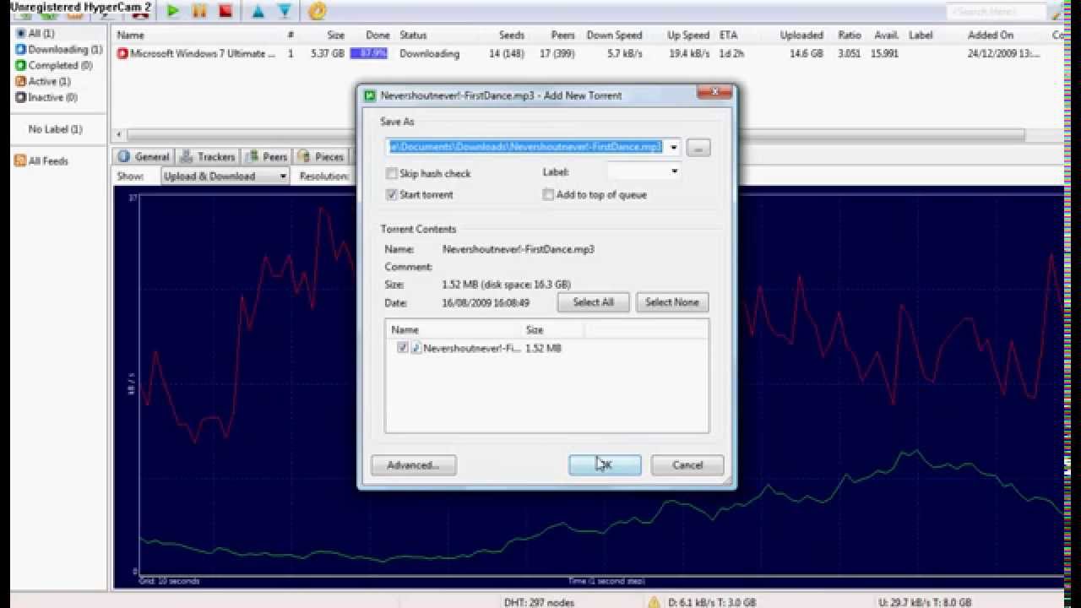The height and width of the screenshot is (608, 1081).
Task: Select the No Label (1) filter
Action: click(x=55, y=129)
